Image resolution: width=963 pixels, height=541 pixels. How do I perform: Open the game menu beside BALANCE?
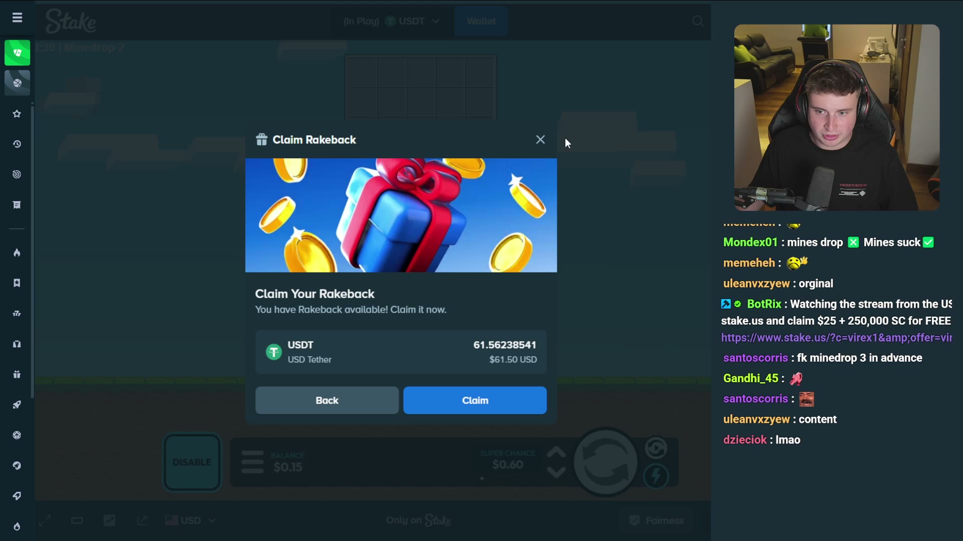point(252,462)
